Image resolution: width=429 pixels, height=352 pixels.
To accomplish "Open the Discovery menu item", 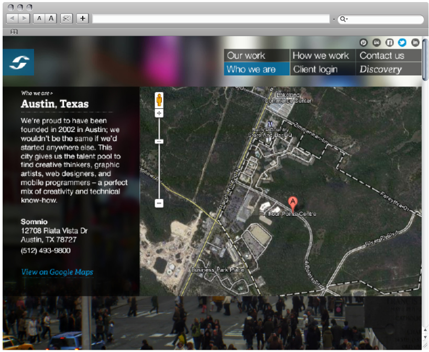I will [389, 69].
